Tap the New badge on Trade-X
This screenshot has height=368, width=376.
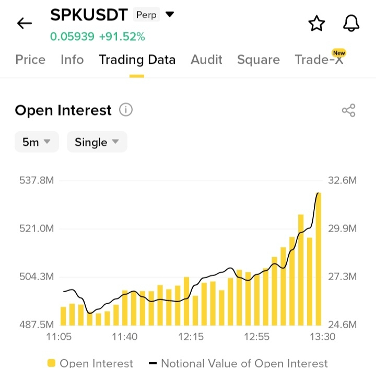pos(339,53)
